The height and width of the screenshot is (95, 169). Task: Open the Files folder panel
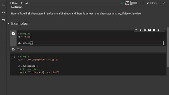[x=3, y=20]
